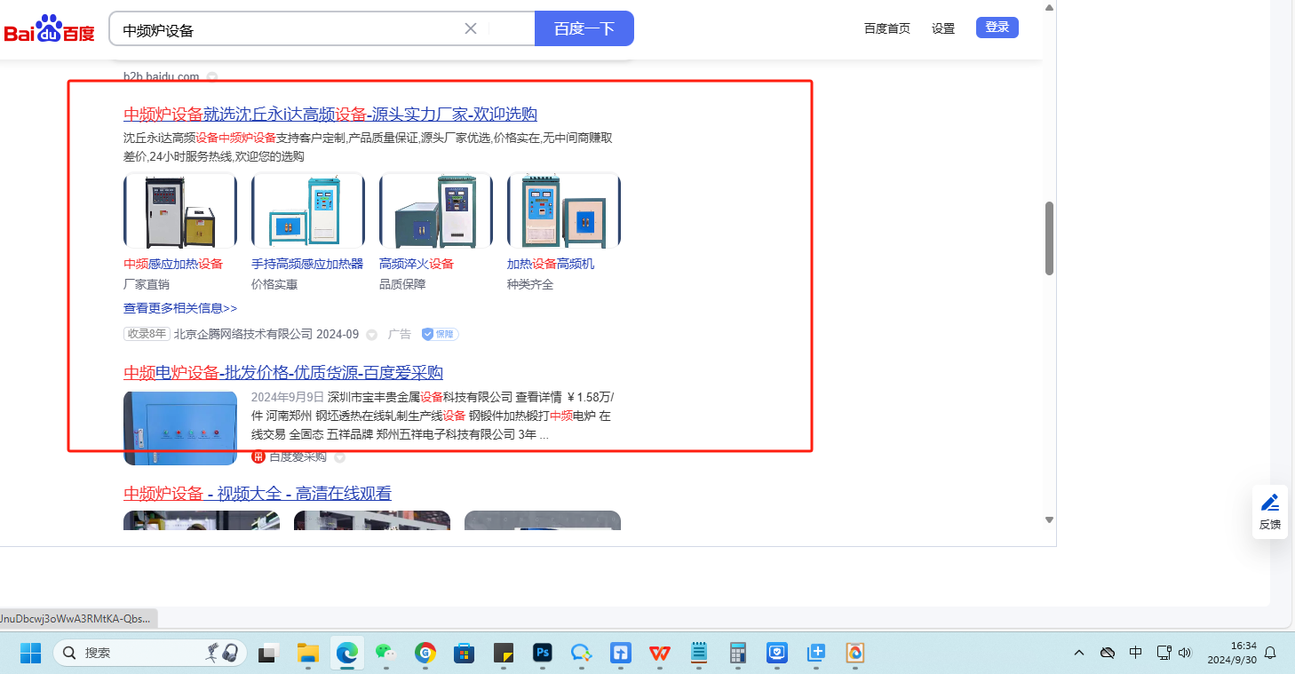Viewport: 1295px width, 674px height.
Task: Click the 保障 shield badge
Action: click(x=440, y=335)
